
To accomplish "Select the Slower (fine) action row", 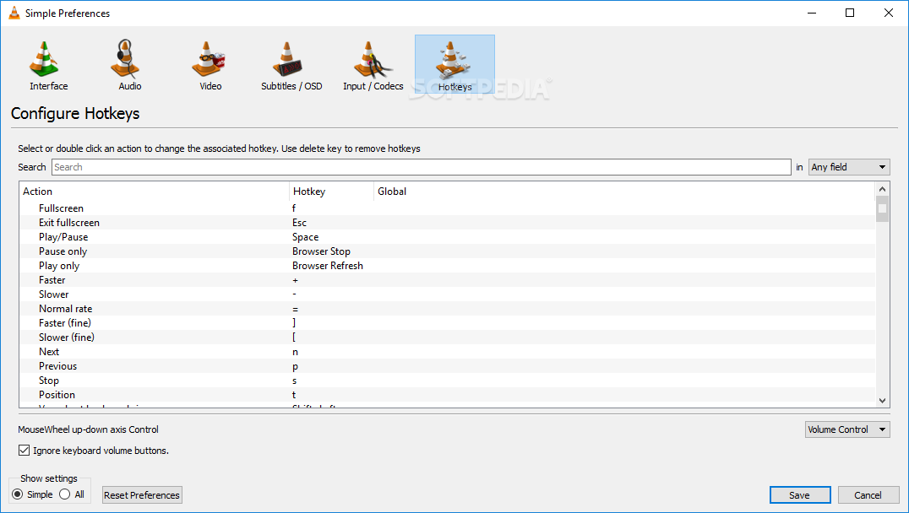I will [x=447, y=337].
